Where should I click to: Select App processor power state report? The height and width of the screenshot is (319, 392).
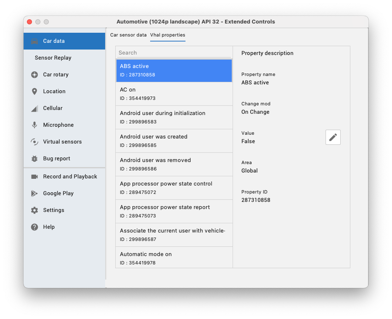pos(174,211)
